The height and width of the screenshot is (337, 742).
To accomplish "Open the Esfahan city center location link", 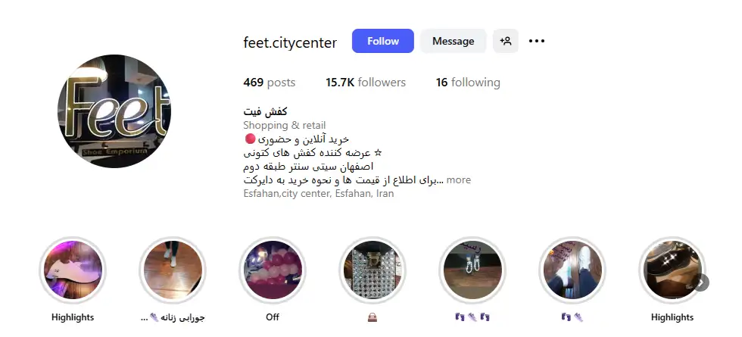I will click(319, 193).
